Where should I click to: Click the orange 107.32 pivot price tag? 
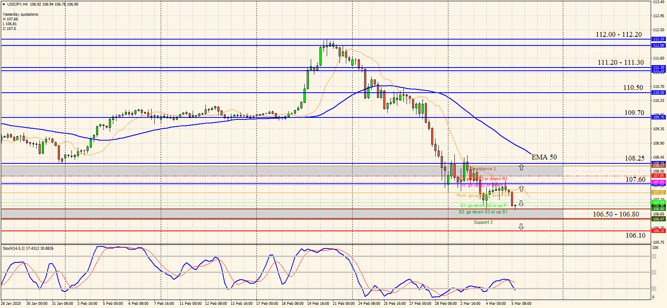pos(658,193)
